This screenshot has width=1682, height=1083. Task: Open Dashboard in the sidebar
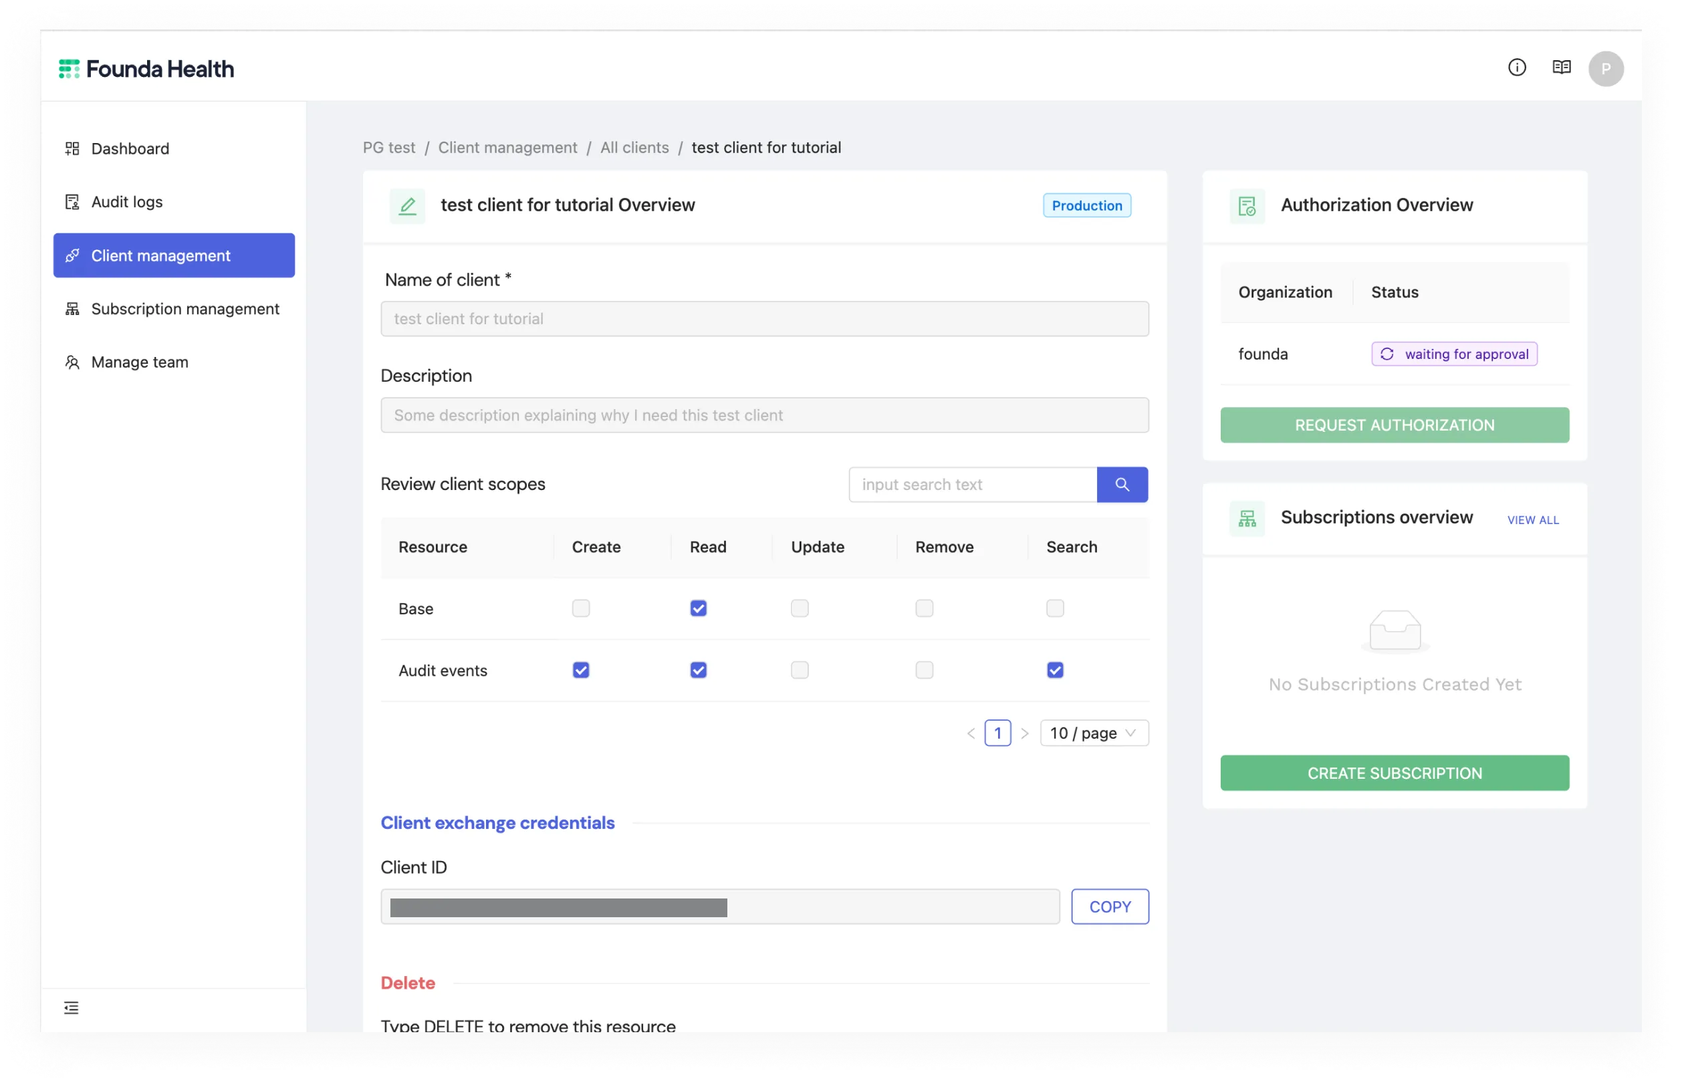[x=174, y=148]
